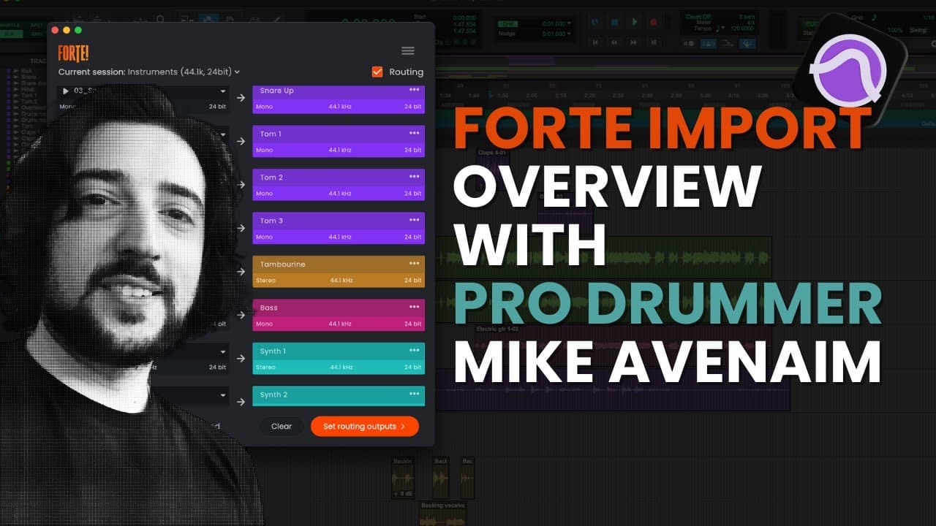Screen dimensions: 936x526
Task: Open Tom 1 track options (three dots)
Action: click(415, 133)
